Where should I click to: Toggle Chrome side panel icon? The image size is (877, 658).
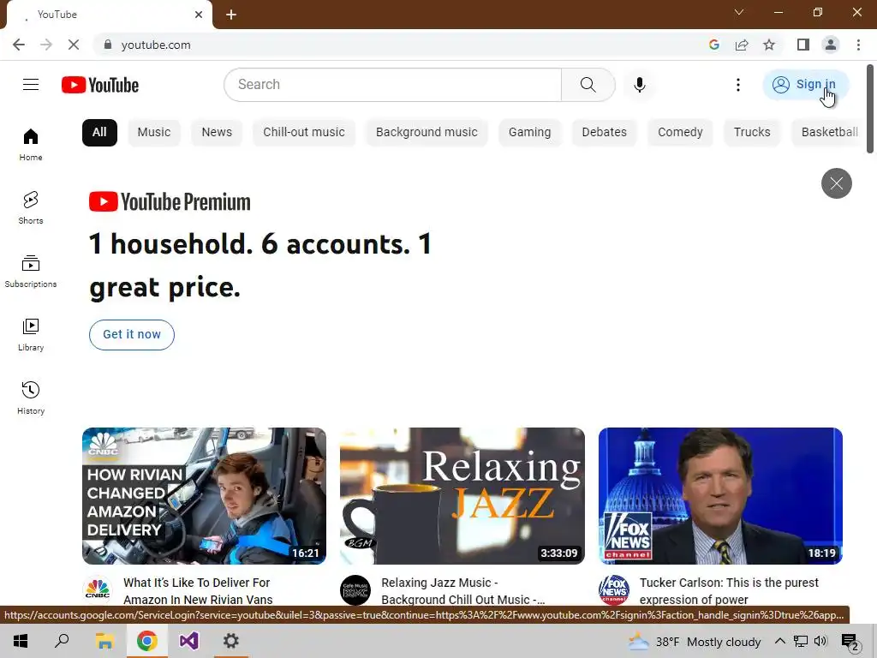[803, 45]
